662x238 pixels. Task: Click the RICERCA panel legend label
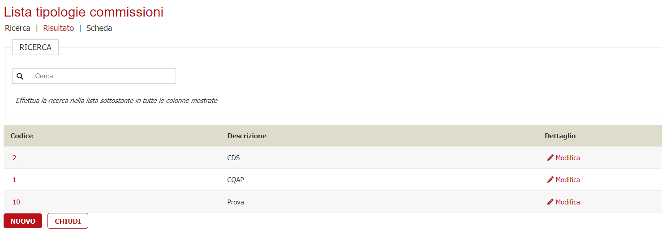(35, 47)
